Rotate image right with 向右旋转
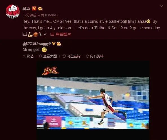 pos(95,56)
